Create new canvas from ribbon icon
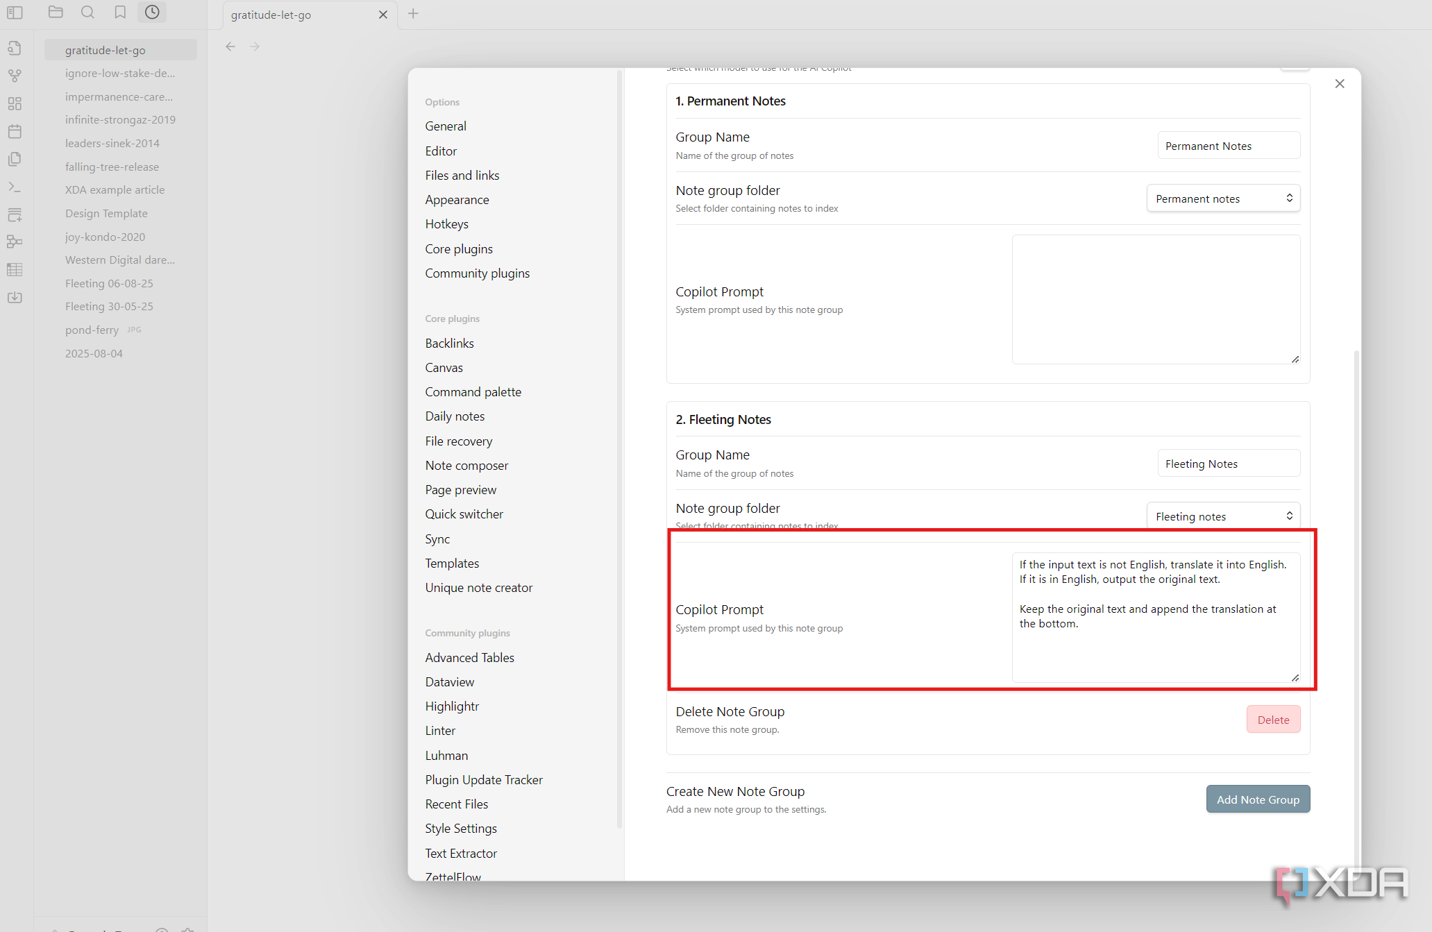The image size is (1432, 932). click(x=15, y=103)
